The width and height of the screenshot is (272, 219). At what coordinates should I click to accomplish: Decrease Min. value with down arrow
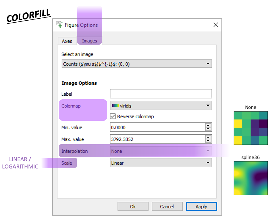[x=208, y=129]
